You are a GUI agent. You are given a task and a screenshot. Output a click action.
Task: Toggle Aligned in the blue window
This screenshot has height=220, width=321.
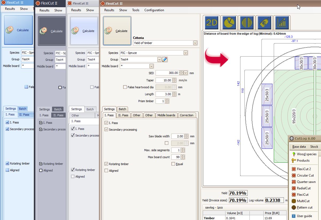coord(7,170)
